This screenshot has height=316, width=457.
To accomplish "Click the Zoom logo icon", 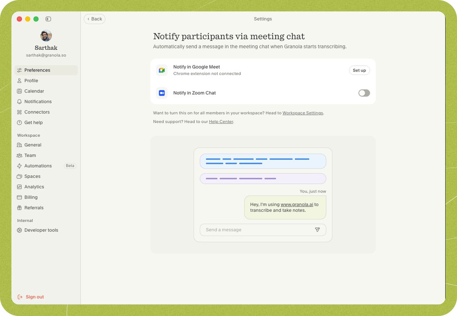I will [162, 93].
